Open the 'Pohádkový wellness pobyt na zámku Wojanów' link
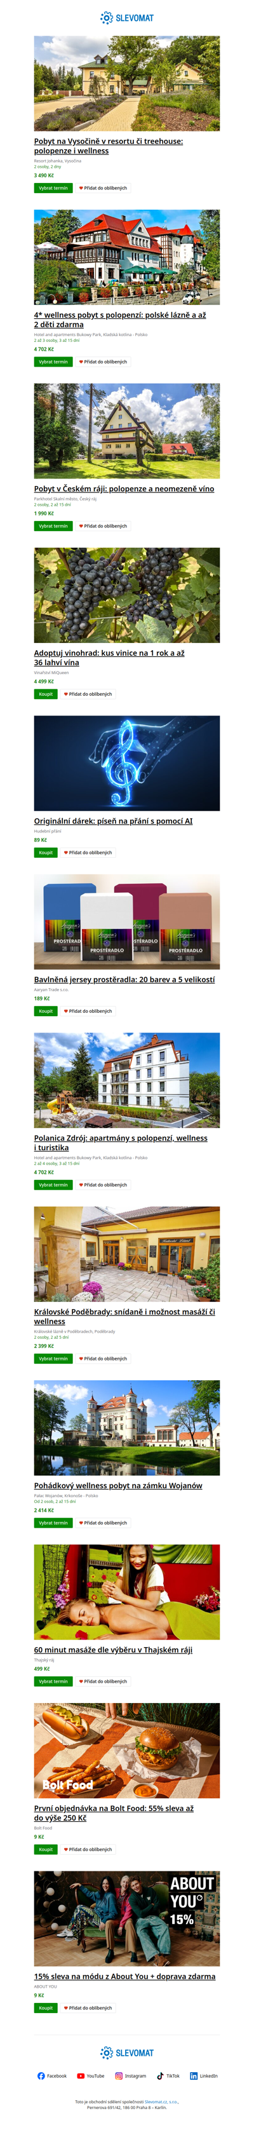Viewport: 254px width, 2130px height. click(x=118, y=1486)
